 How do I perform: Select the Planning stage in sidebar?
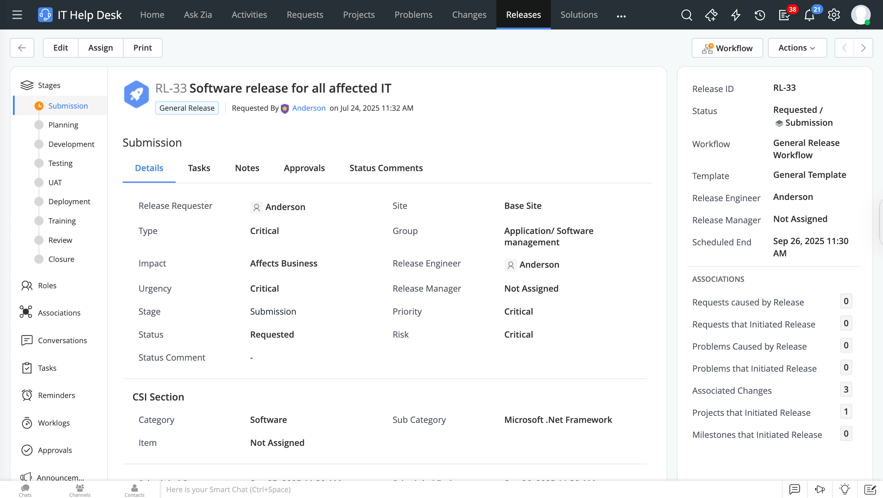point(63,125)
